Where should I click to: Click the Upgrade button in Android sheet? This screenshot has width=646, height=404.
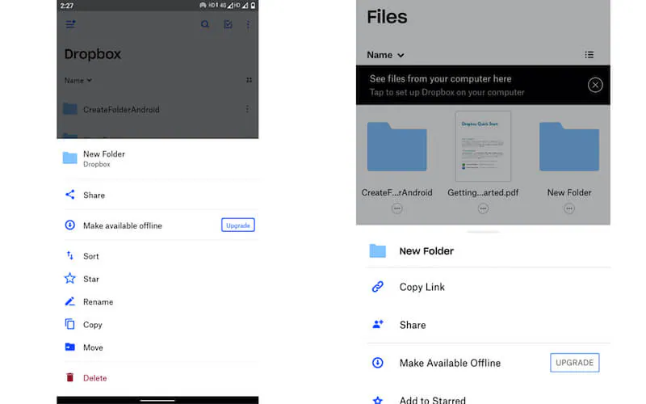click(238, 225)
